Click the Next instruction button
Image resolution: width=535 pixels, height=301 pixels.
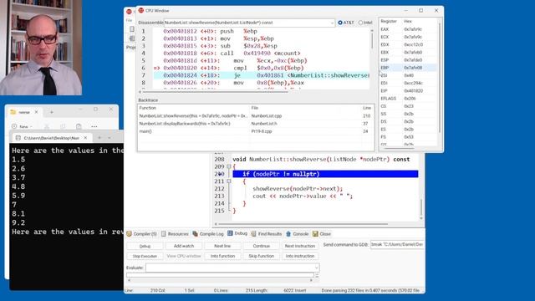coord(300,246)
